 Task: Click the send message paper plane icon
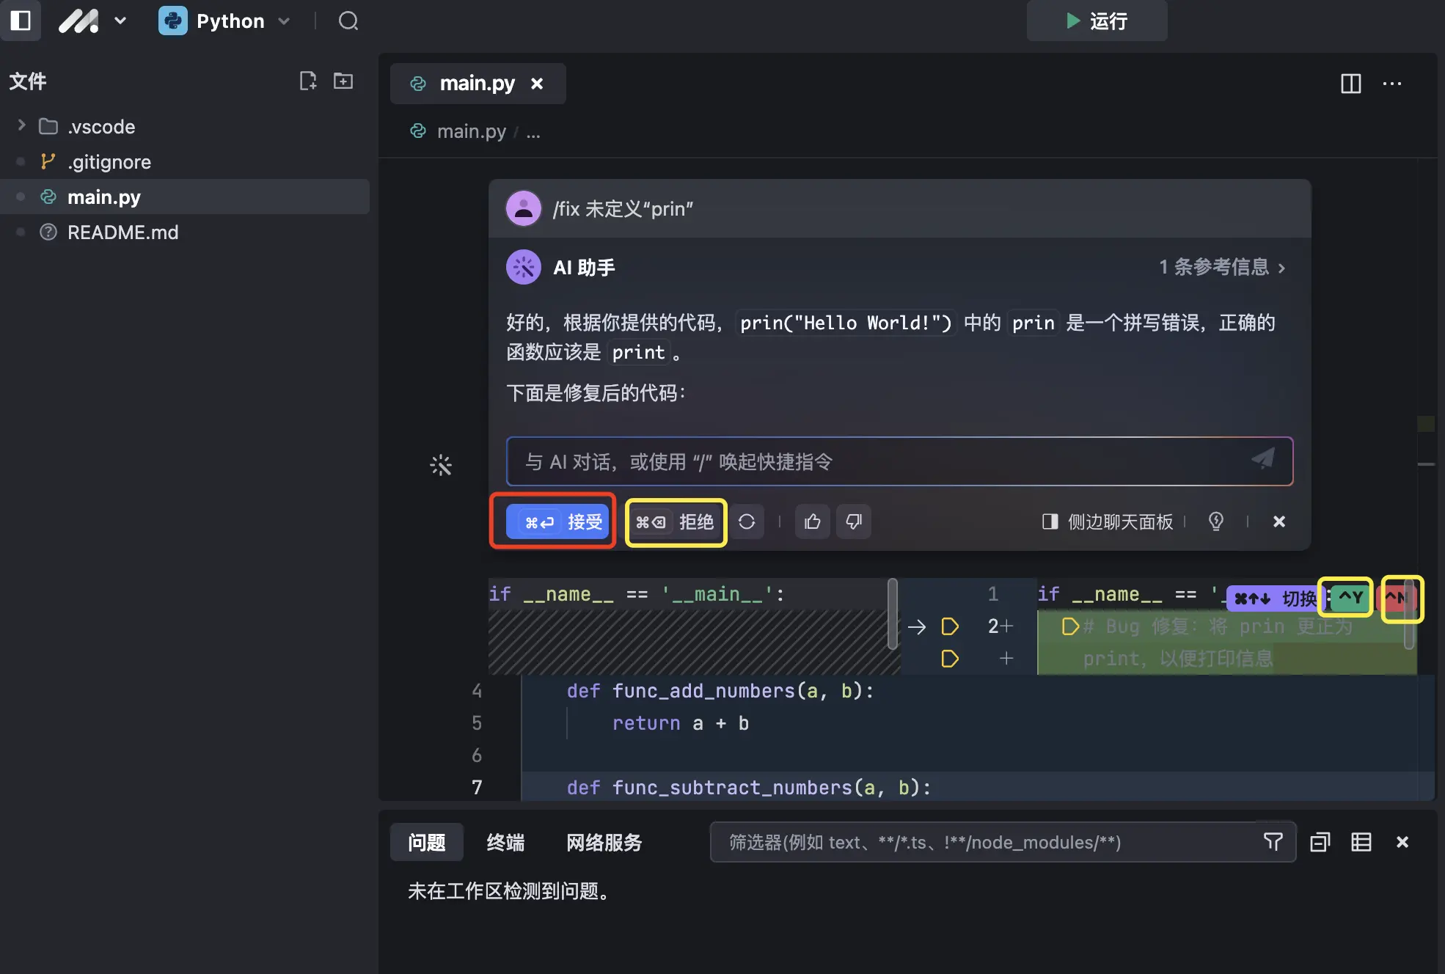pos(1263,460)
